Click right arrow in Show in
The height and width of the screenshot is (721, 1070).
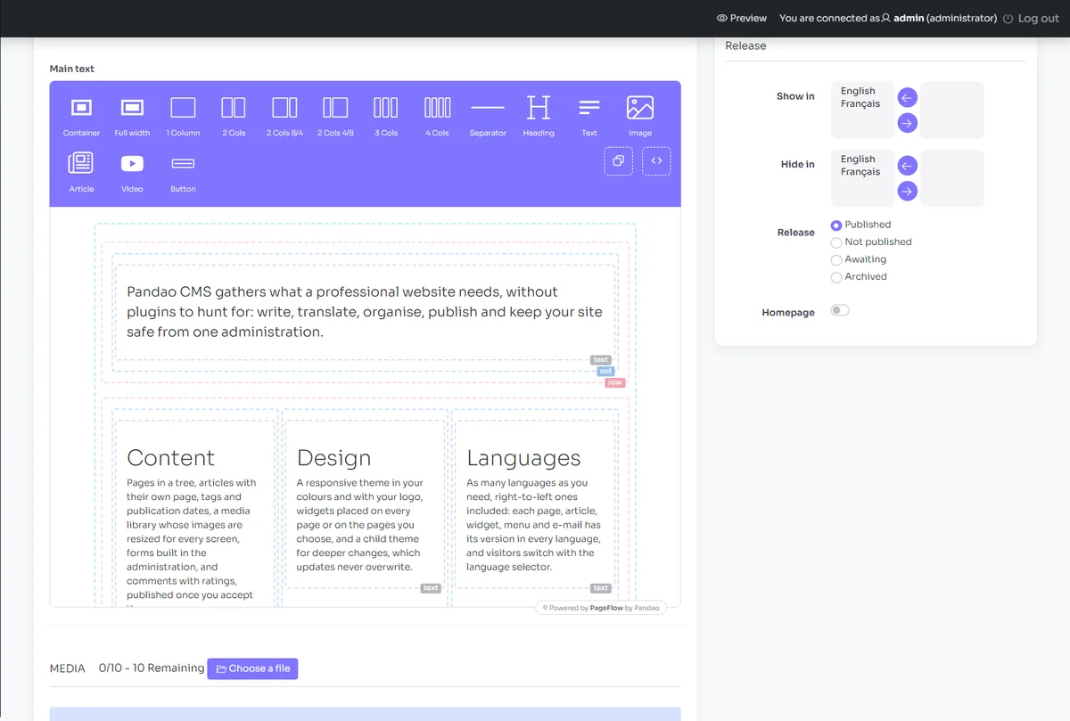tap(907, 123)
